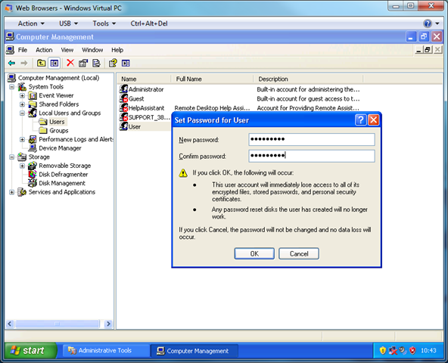Cancel the Set Password dialog

point(299,253)
